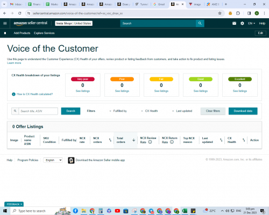This screenshot has width=269, height=215.
Task: Open File Explorer from the taskbar
Action: coord(84,211)
